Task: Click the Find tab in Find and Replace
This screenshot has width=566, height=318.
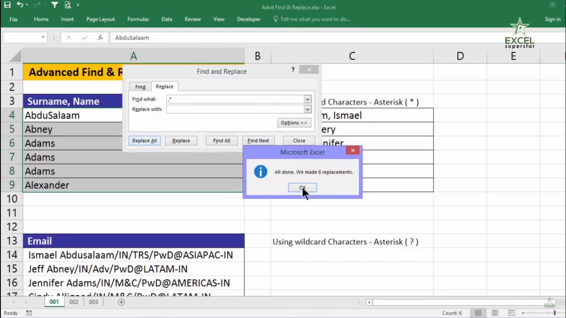Action: tap(140, 87)
